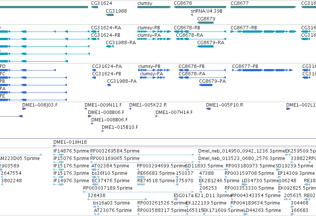316x216 pixels.
Task: Click transcript label CG31624-RA
Action: point(106,28)
